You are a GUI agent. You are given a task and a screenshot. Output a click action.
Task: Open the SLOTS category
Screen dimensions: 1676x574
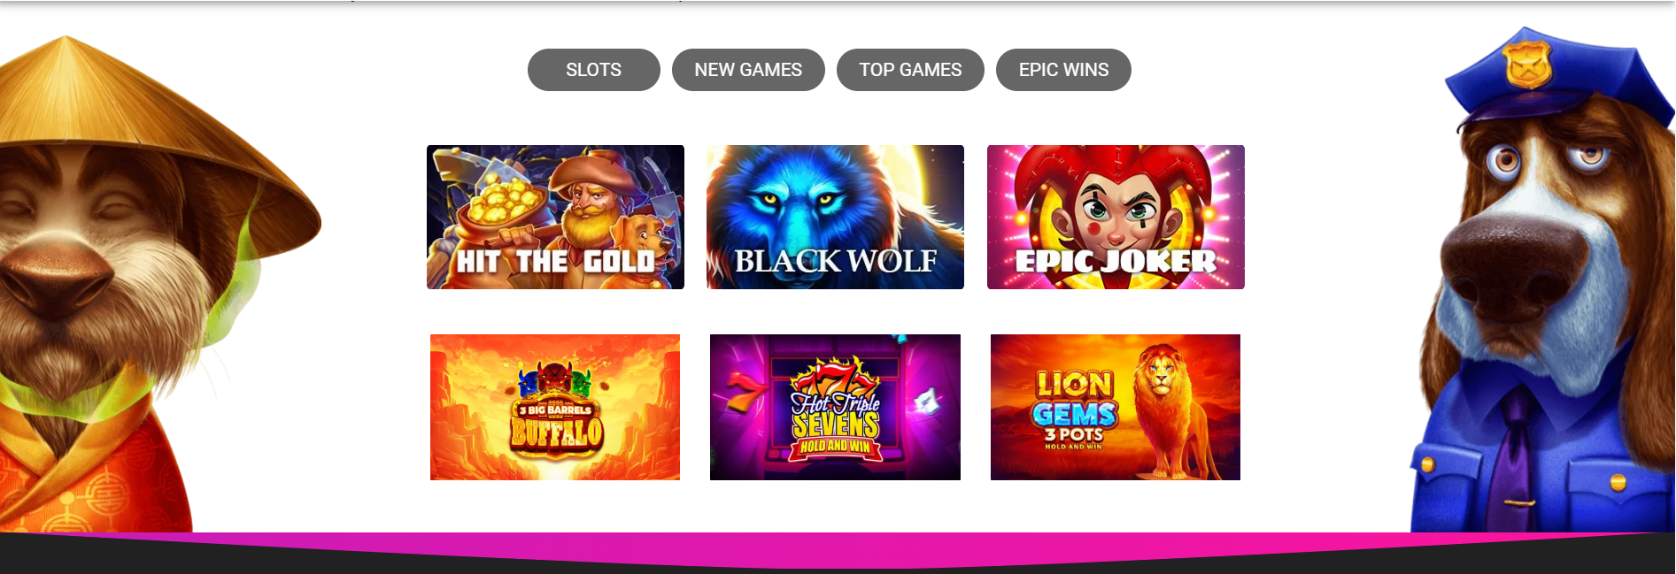tap(593, 70)
